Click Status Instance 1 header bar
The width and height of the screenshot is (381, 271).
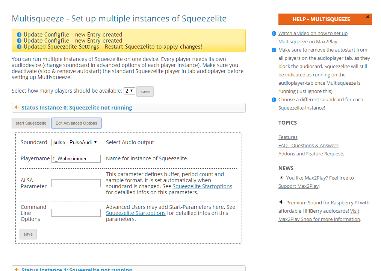click(x=129, y=268)
